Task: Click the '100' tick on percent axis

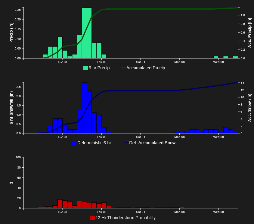Action: coord(18,157)
